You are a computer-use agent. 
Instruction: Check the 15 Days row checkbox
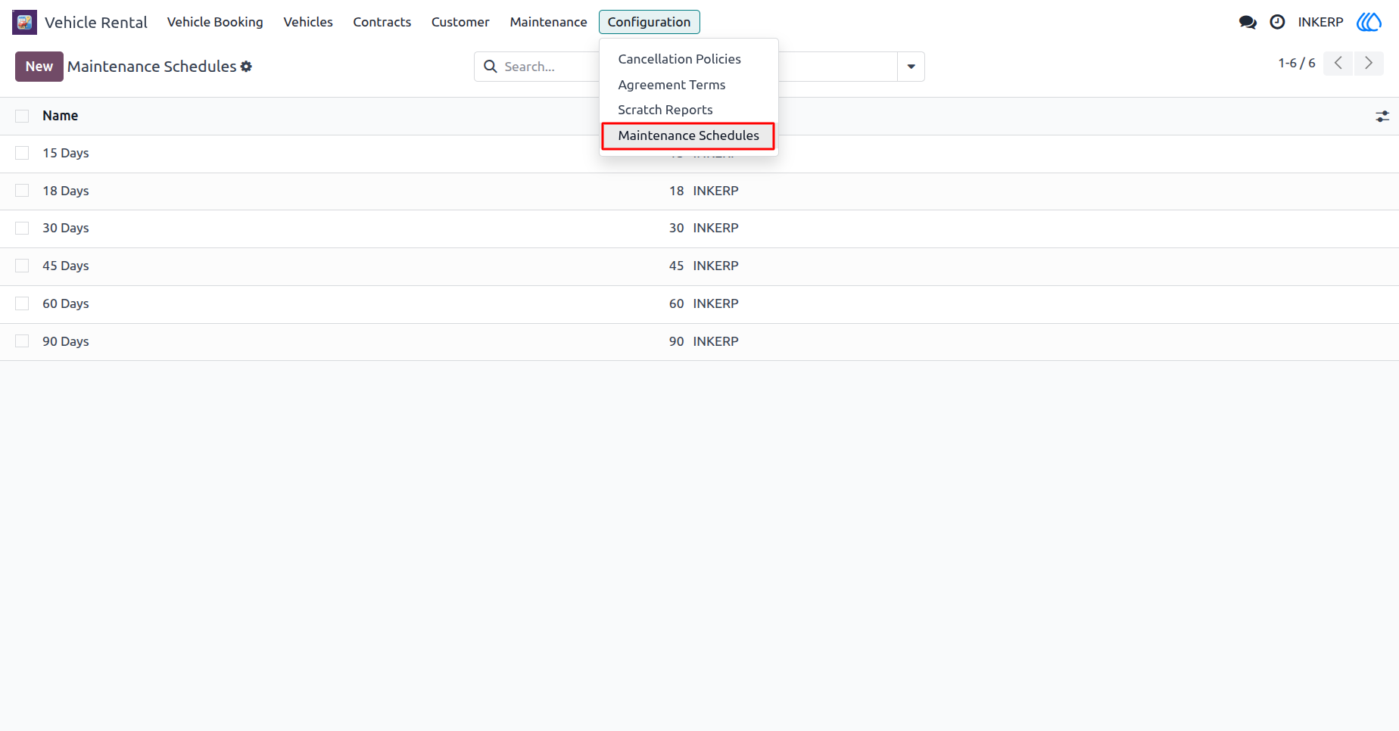22,153
